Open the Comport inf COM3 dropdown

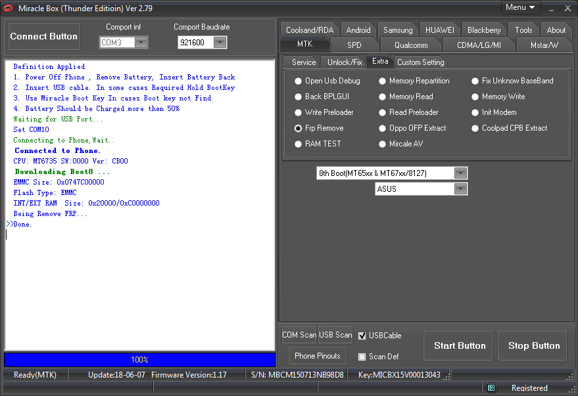[141, 43]
